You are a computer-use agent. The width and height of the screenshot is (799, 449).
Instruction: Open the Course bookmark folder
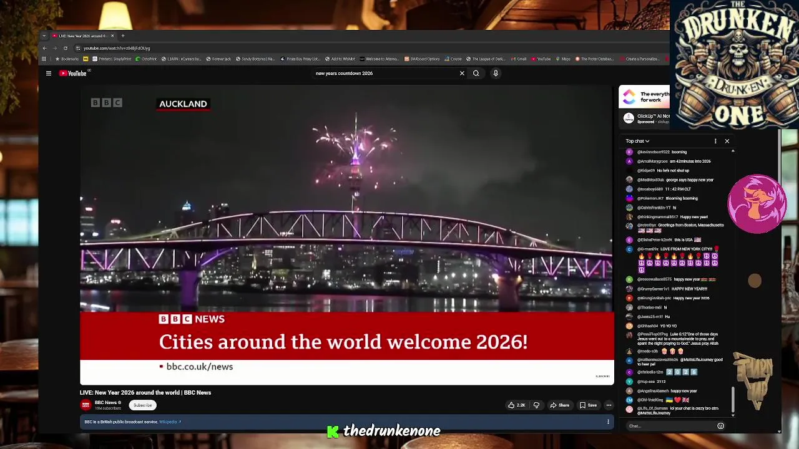(453, 59)
